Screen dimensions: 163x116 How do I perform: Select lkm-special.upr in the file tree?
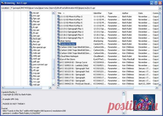(x=40, y=47)
